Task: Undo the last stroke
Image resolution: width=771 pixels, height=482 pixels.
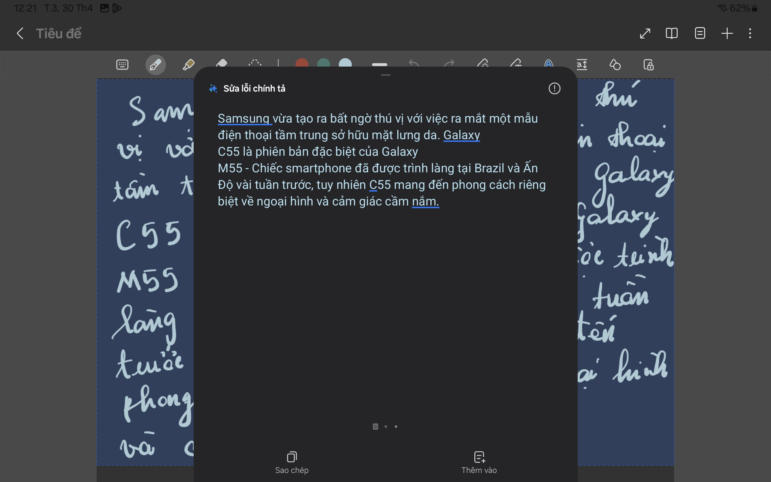Action: (414, 63)
